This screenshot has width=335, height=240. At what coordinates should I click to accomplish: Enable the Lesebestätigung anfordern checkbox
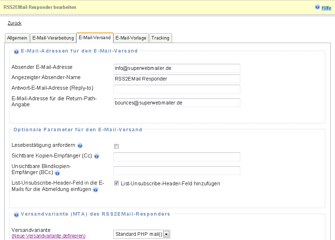tap(116, 146)
